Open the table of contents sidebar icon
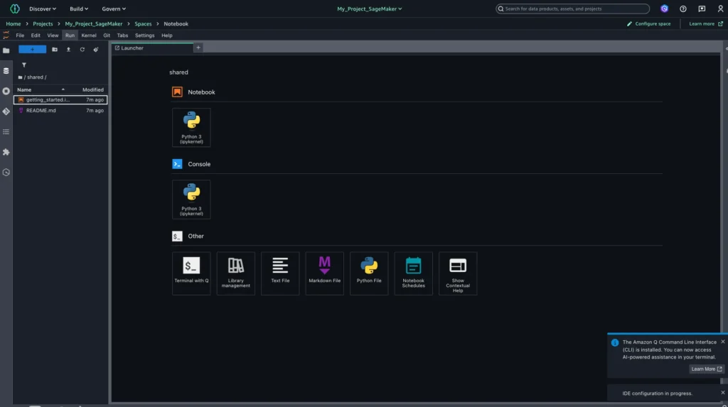This screenshot has width=728, height=407. (x=6, y=131)
